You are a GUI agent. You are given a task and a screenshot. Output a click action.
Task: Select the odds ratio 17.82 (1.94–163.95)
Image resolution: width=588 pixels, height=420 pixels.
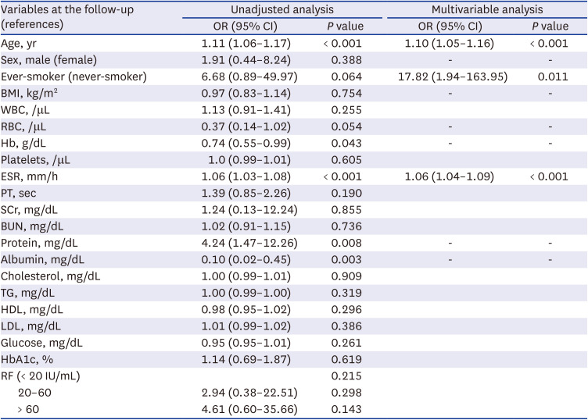tap(450, 77)
